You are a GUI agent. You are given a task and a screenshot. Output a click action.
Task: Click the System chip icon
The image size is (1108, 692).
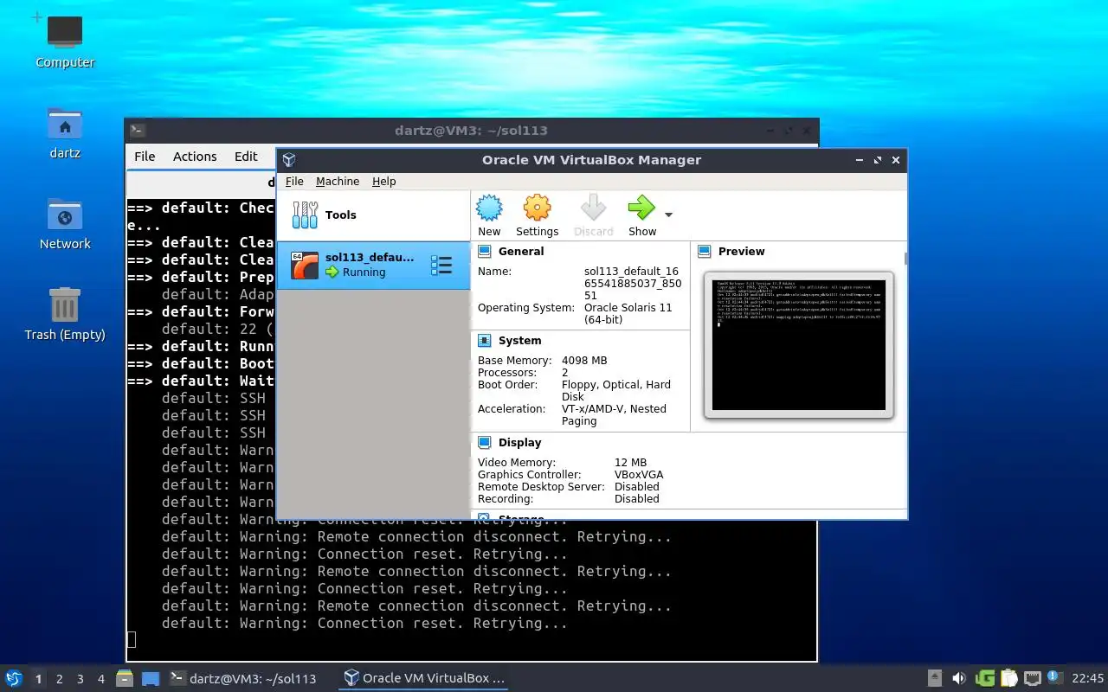485,341
